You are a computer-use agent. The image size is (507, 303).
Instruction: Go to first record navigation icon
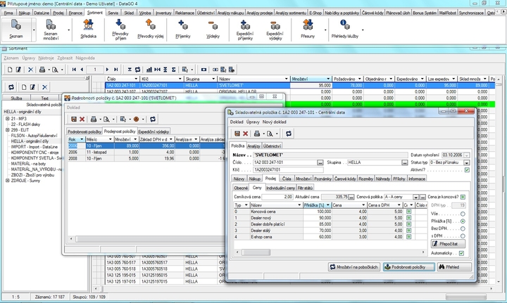pos(74,70)
